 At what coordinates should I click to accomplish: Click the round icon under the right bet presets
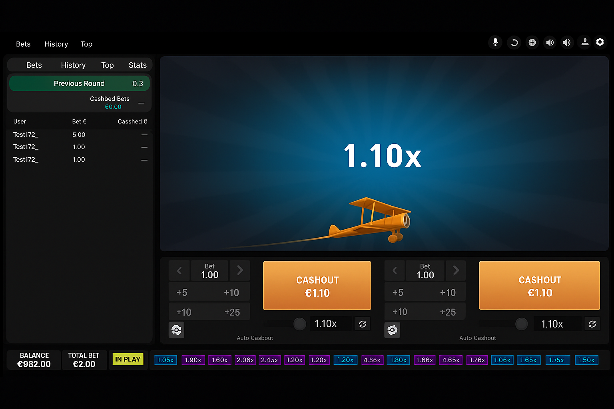(x=392, y=330)
